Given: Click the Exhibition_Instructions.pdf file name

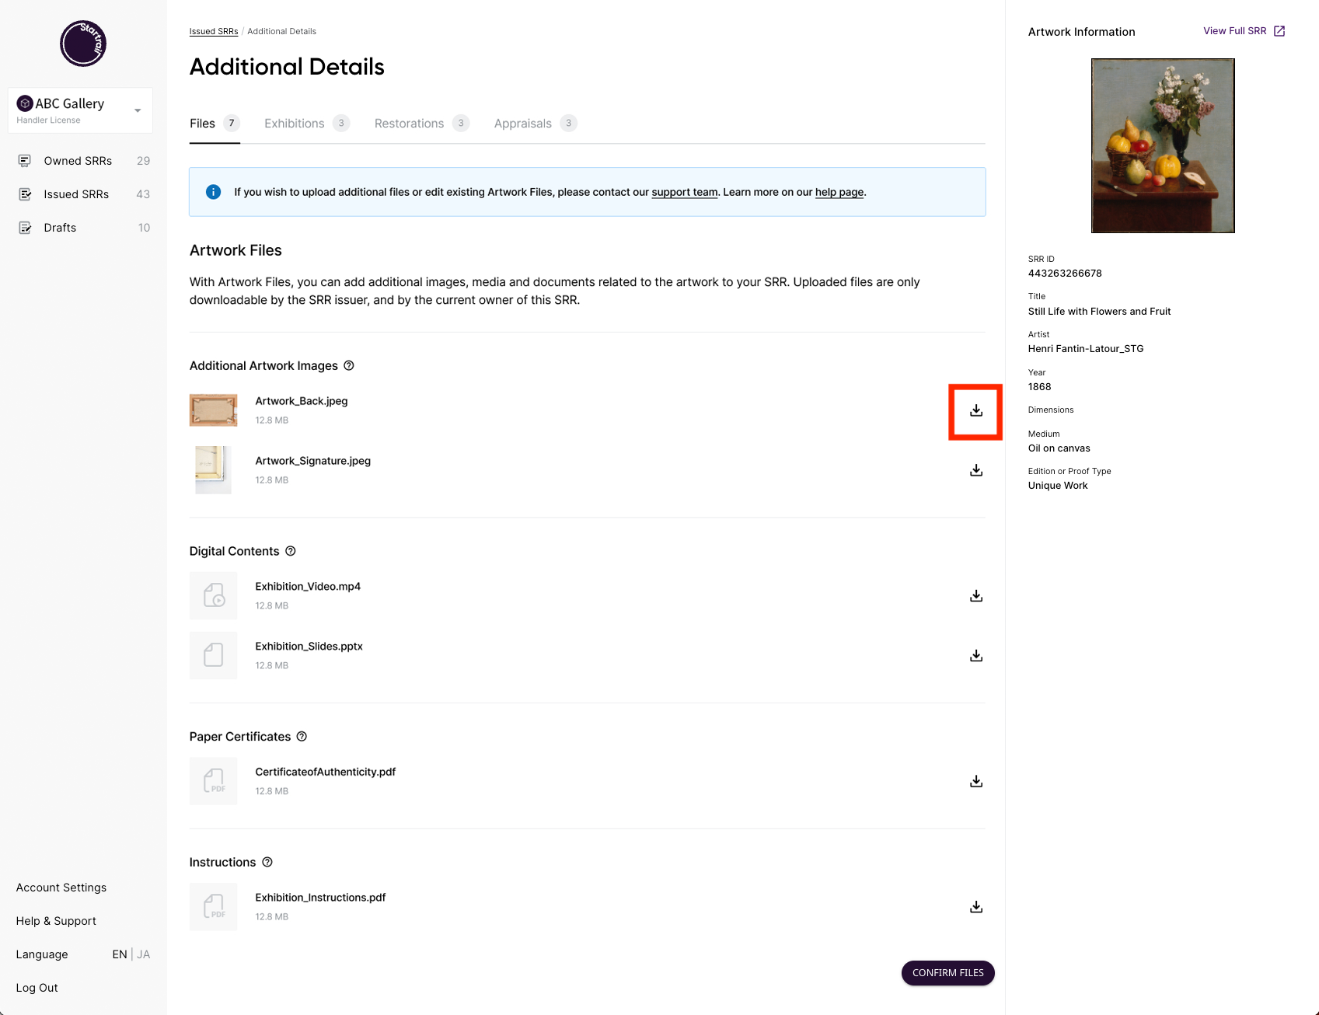Looking at the screenshot, I should tap(320, 898).
